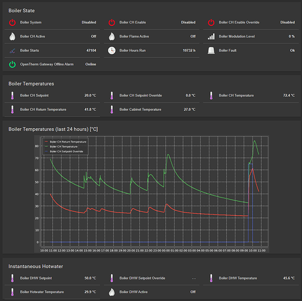This screenshot has width=302, height=301.
Task: Click the Boiler Hours Run clock icon
Action: coord(112,51)
